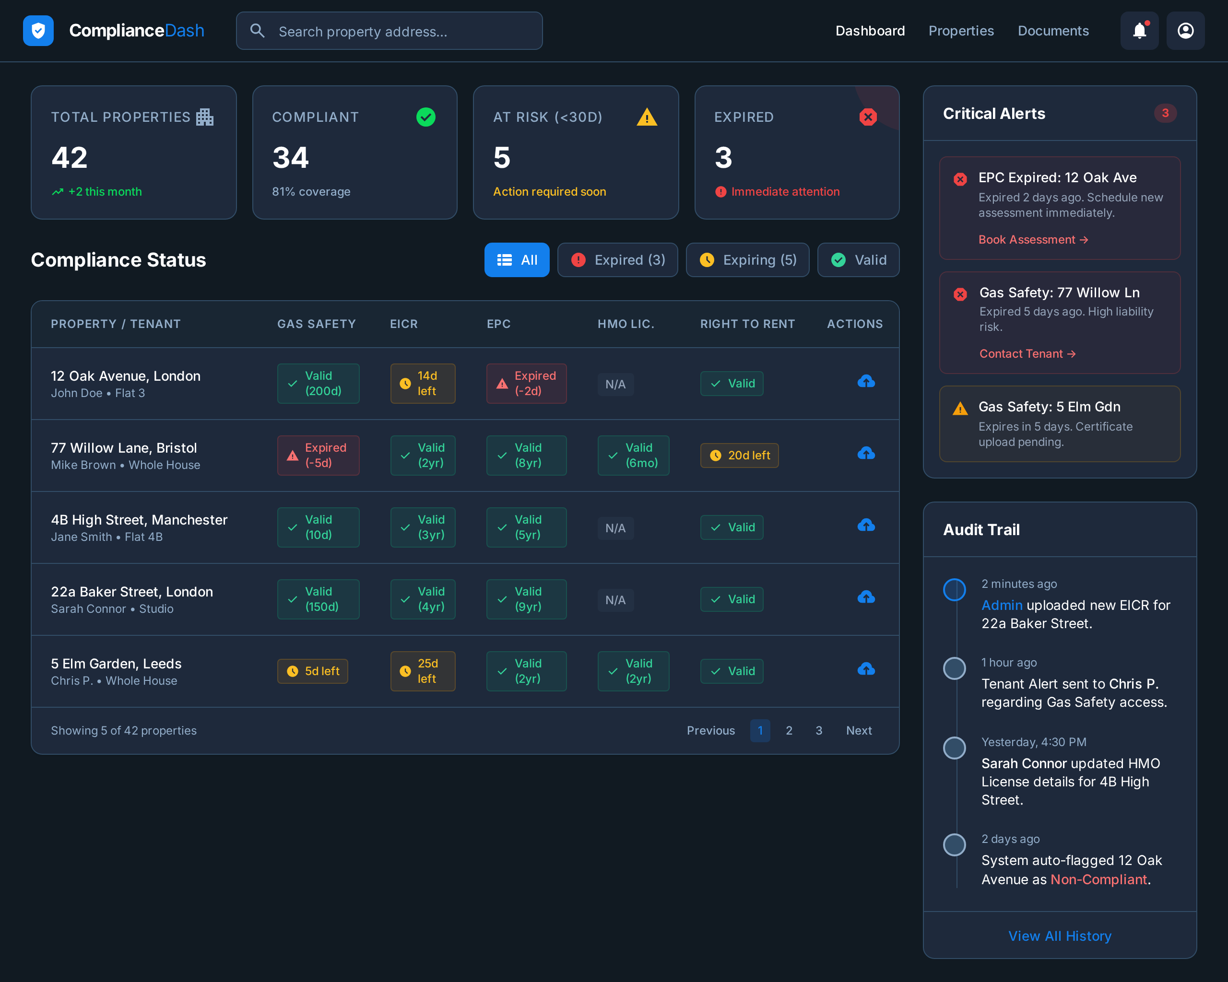Click the search magnifier icon

pos(258,31)
